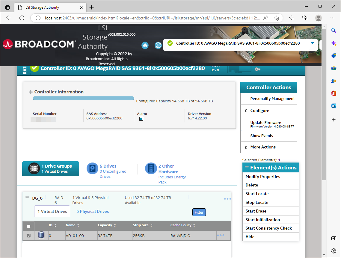The height and width of the screenshot is (258, 341).
Task: Open the browser Favorites list icon
Action: [292, 18]
